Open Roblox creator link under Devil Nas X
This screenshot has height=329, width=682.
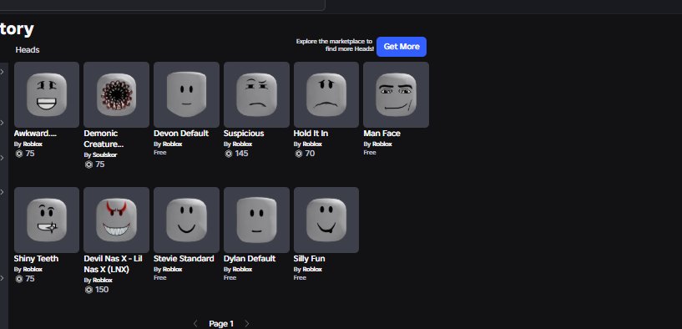click(x=103, y=281)
